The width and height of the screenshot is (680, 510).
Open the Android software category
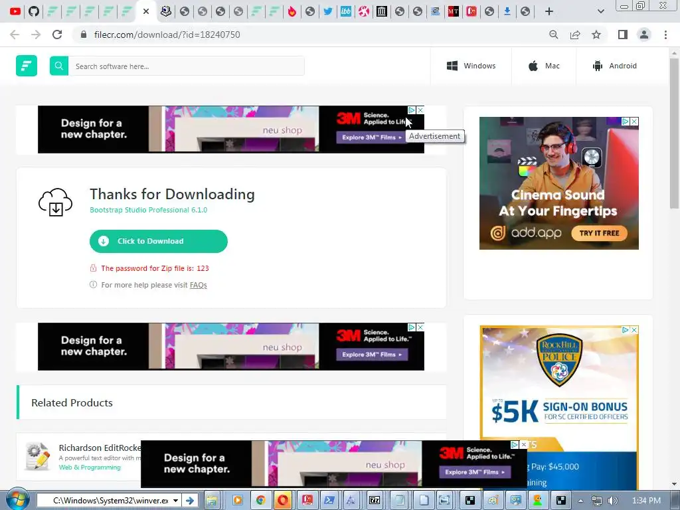614,66
